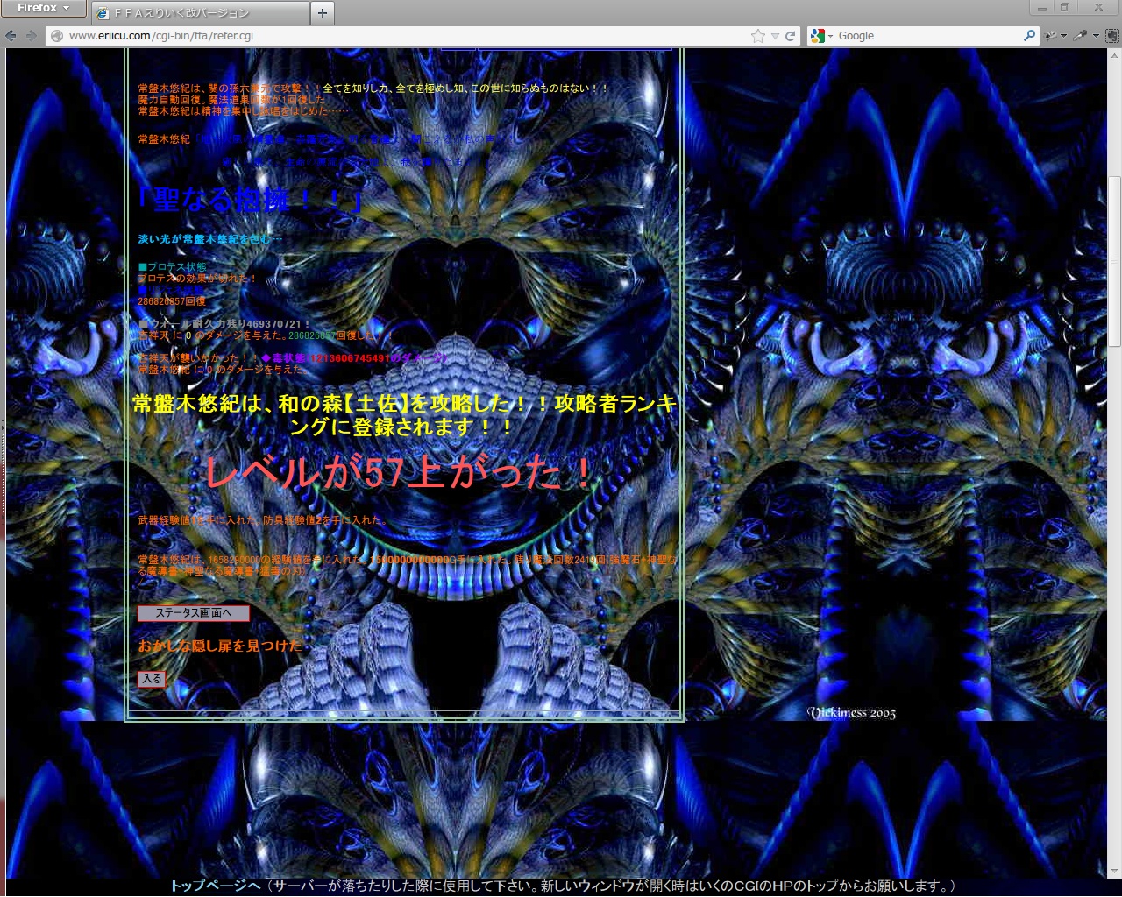Screen dimensions: 1122x897
Task: Click the 入る button
Action: click(152, 679)
